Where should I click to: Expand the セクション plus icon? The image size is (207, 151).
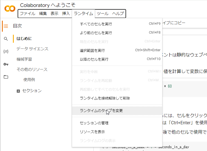pos(18,91)
